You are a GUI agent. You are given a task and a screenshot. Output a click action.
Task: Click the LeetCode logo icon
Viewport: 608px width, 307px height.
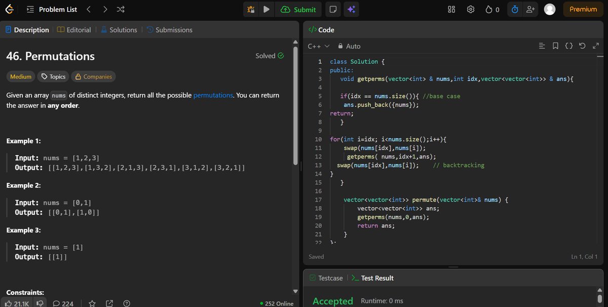click(10, 9)
